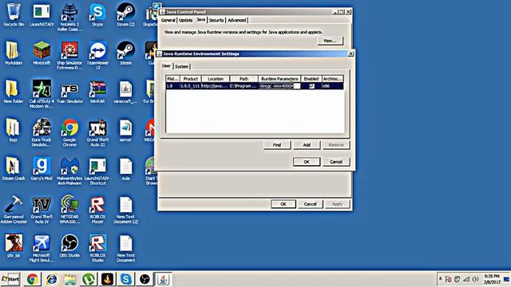Click the Runtime Parameters input field
Image resolution: width=511 pixels, height=287 pixels.
[279, 86]
